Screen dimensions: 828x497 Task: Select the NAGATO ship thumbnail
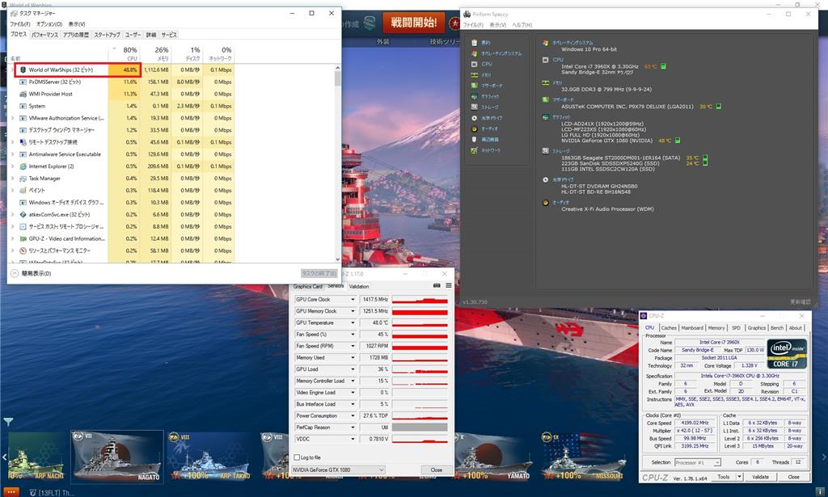pyautogui.click(x=117, y=457)
